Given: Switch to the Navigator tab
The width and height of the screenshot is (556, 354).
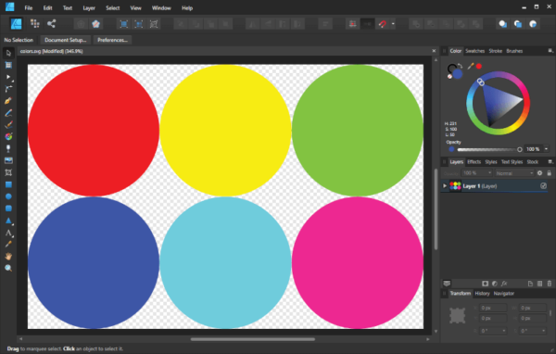Looking at the screenshot, I should click(x=504, y=294).
